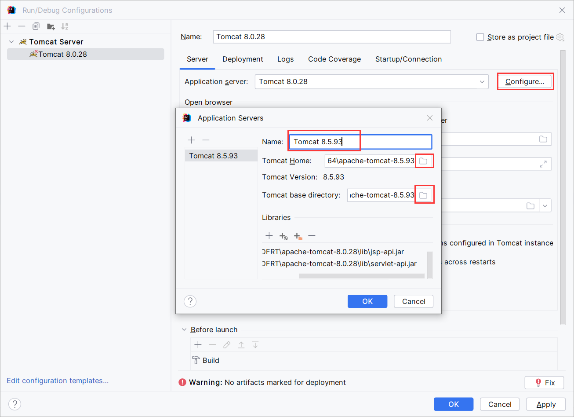Viewport: 574px width, 417px height.
Task: Open help in Application Servers dialog
Action: coord(190,301)
